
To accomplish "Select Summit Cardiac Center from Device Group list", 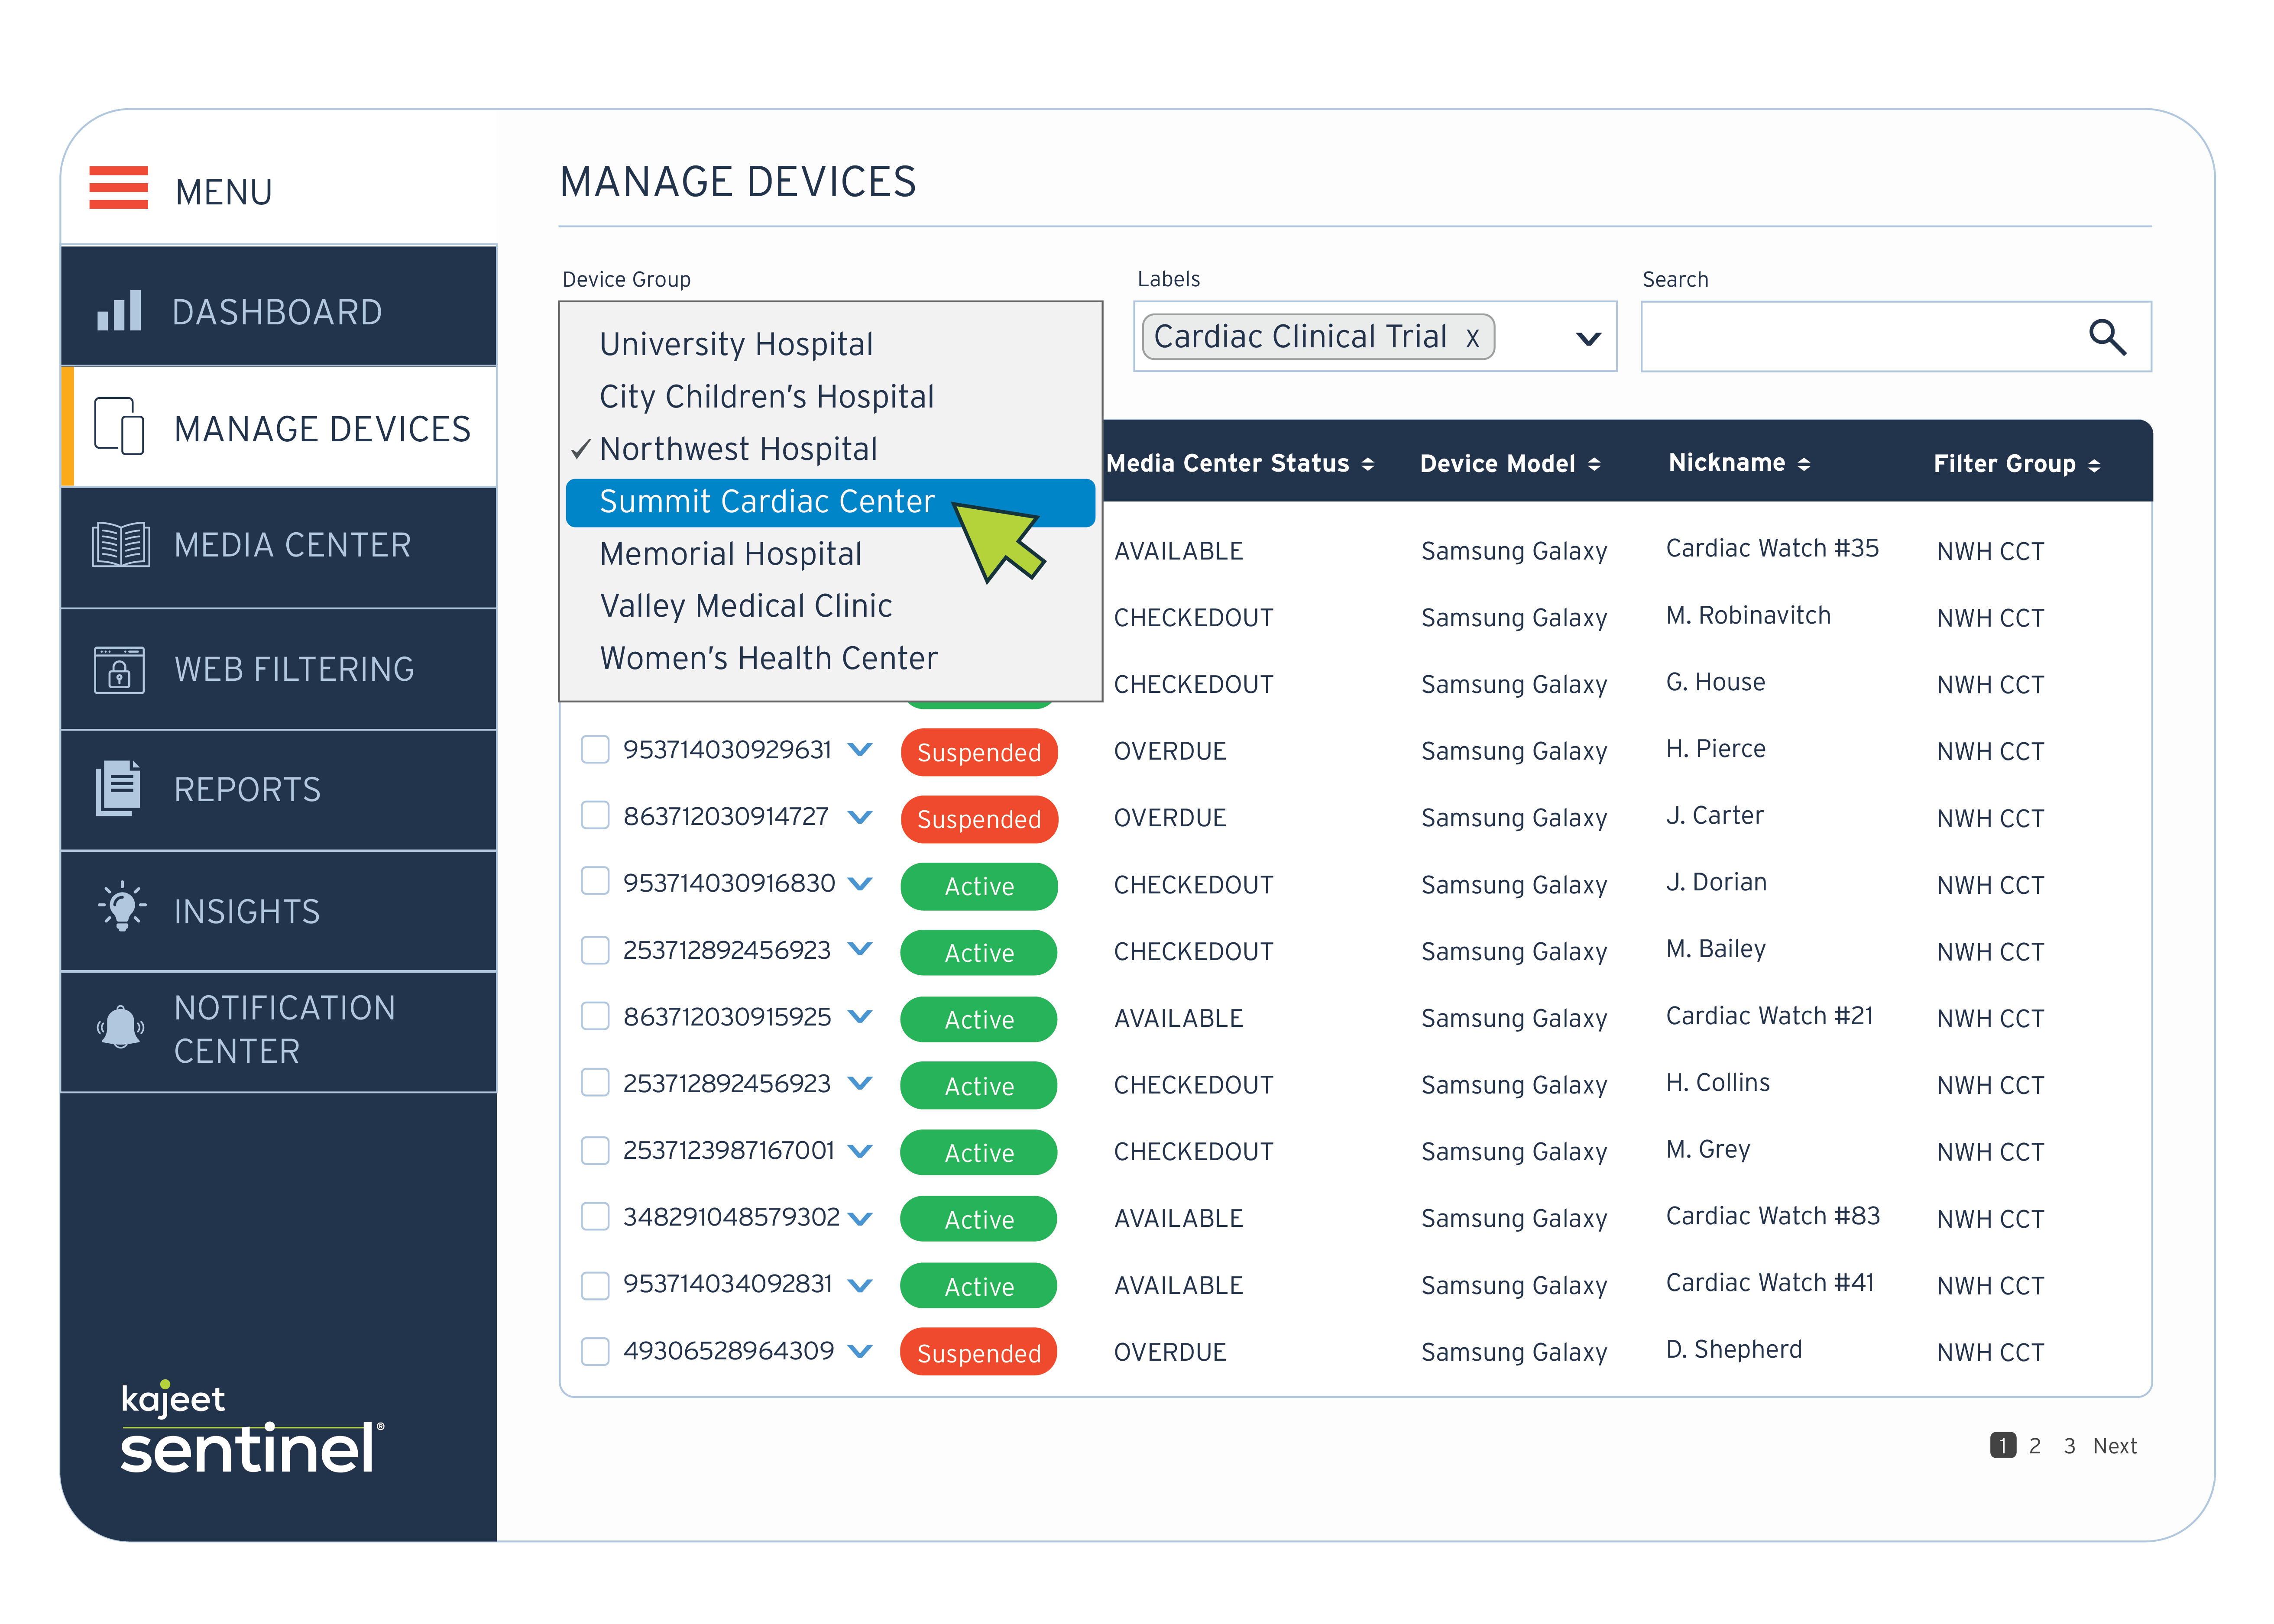I will [x=767, y=501].
